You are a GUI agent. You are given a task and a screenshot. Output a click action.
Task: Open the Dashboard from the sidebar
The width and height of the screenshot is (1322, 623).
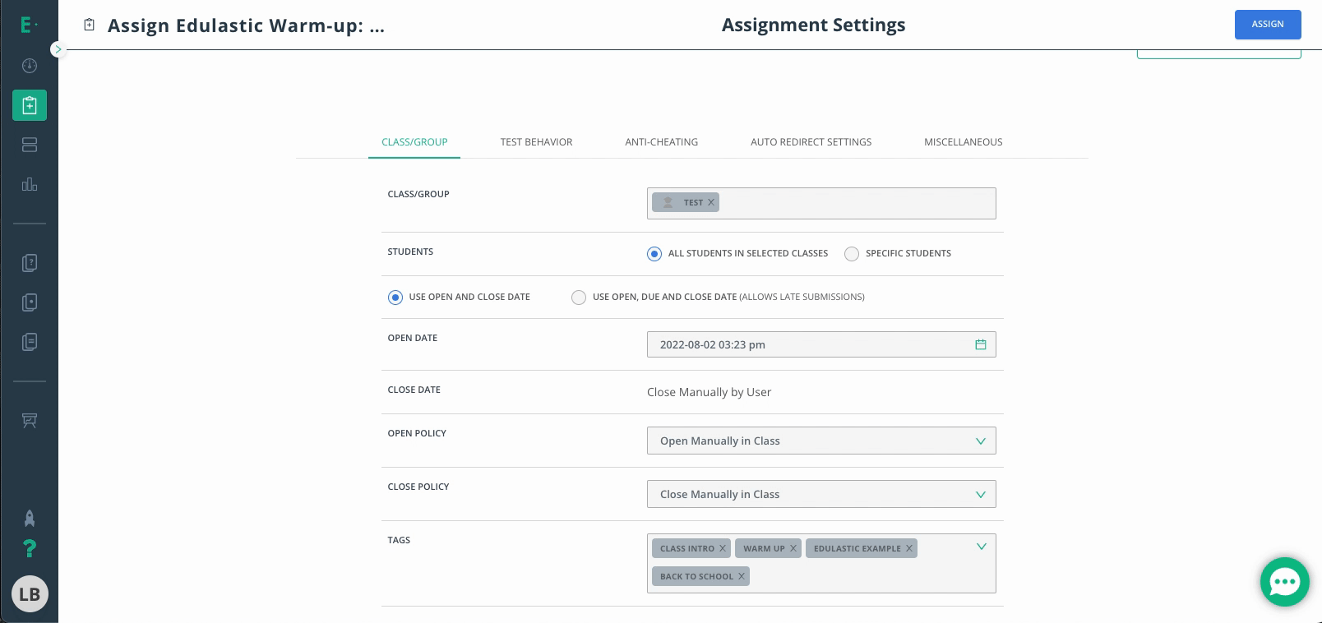30,66
